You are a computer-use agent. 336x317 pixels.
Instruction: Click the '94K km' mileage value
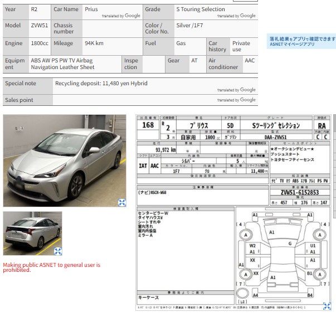pos(94,43)
